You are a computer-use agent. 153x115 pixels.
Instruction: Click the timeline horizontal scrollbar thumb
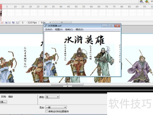(x=62, y=22)
